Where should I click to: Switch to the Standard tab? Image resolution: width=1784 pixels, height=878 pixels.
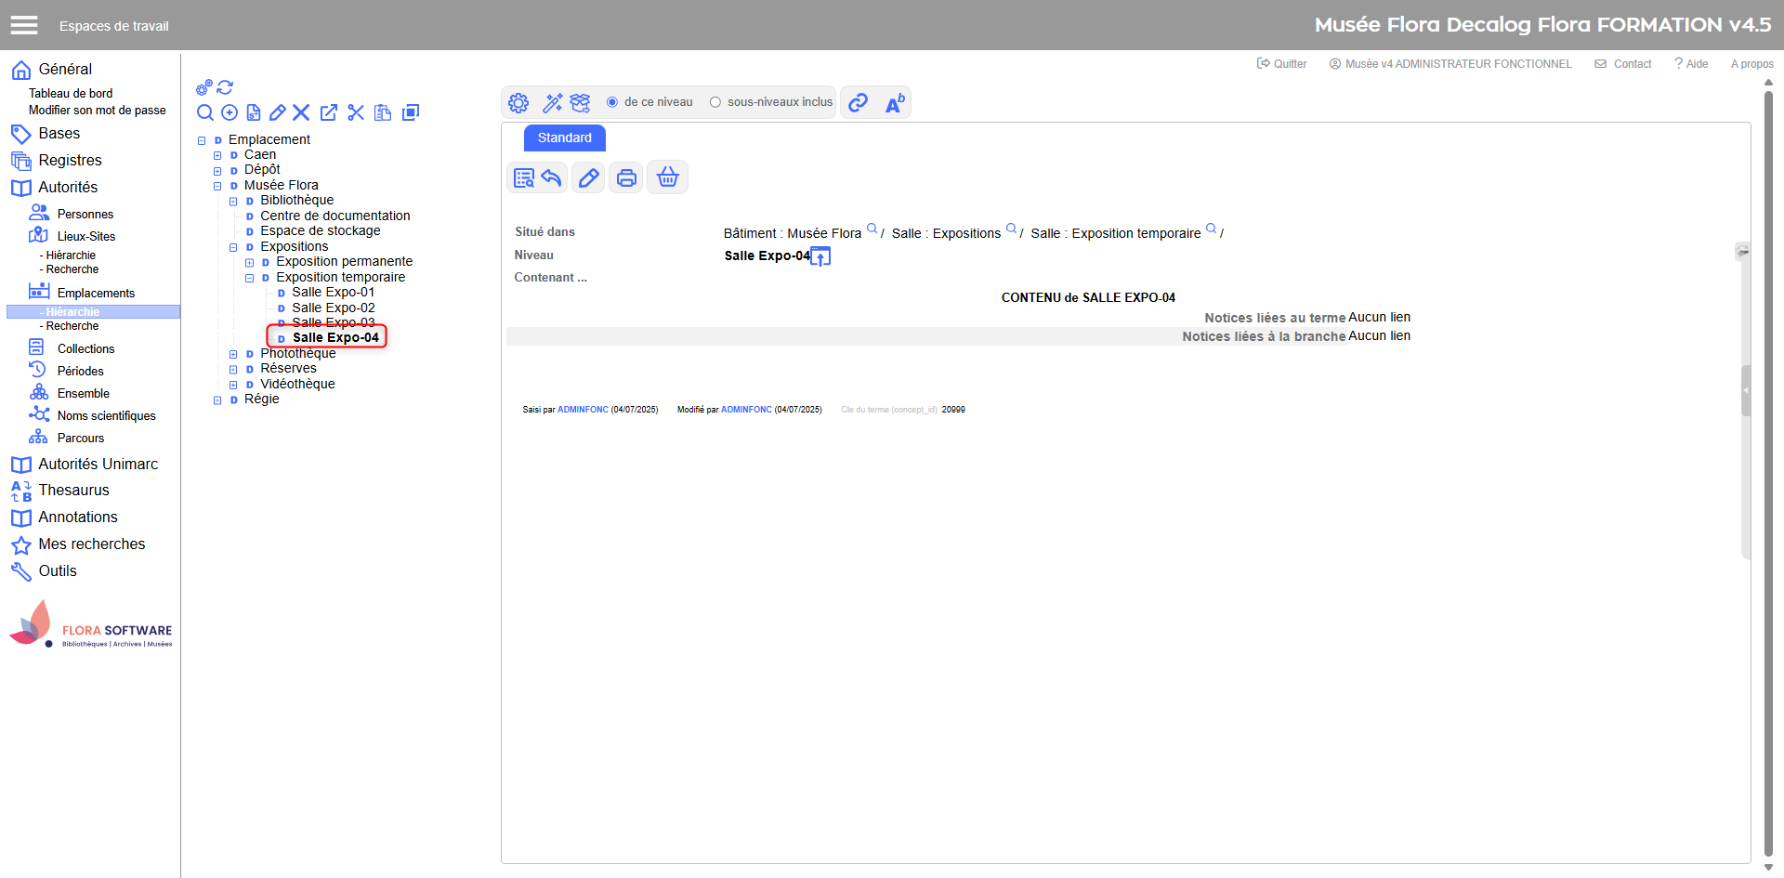tap(564, 138)
